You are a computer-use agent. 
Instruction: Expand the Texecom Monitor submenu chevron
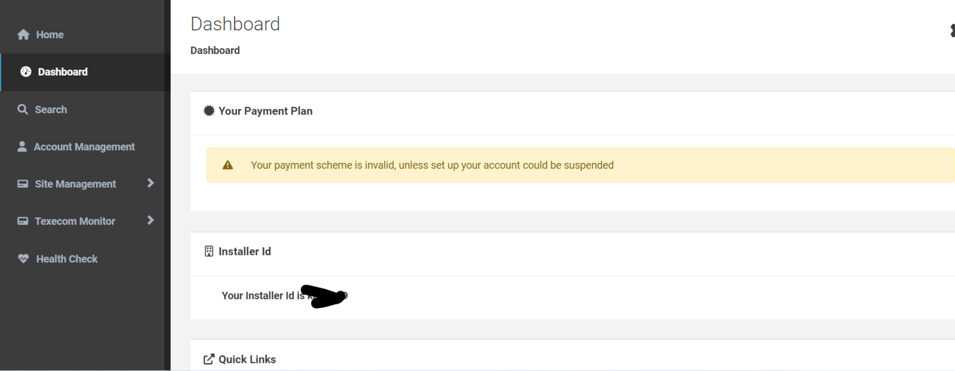pyautogui.click(x=150, y=220)
